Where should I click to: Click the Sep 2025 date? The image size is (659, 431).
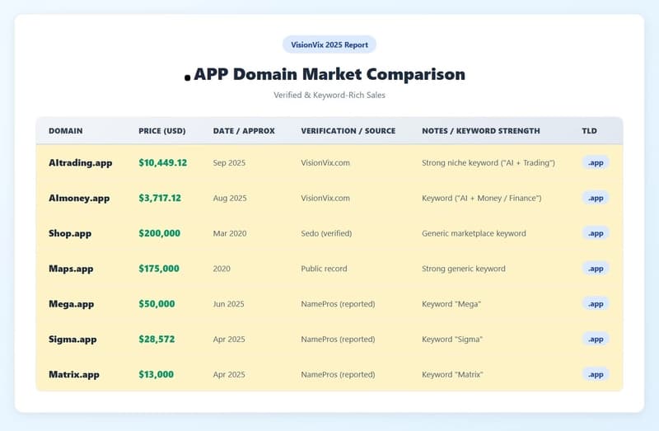[x=229, y=162]
